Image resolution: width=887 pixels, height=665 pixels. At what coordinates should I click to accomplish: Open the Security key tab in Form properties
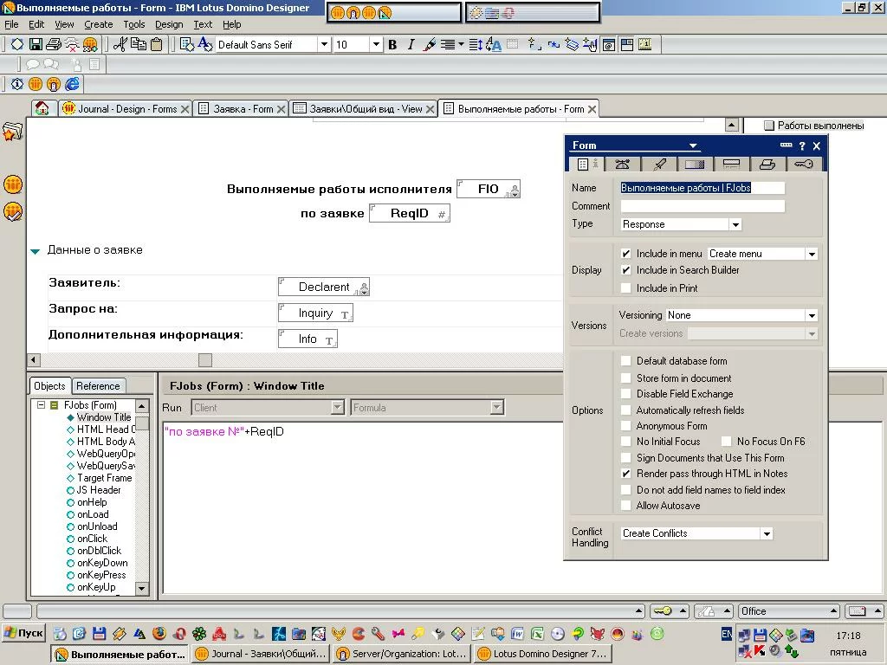[x=803, y=164]
